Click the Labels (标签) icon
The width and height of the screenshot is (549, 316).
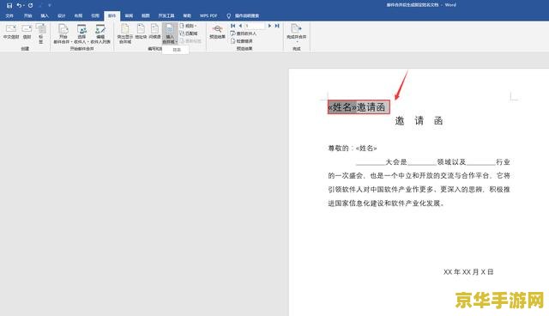(x=41, y=33)
